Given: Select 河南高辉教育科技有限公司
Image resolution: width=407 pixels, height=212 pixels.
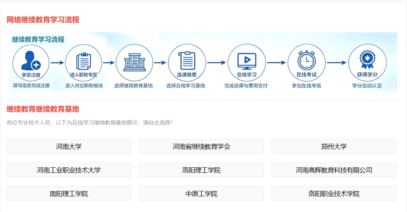Looking at the screenshot, I should coord(334,170).
